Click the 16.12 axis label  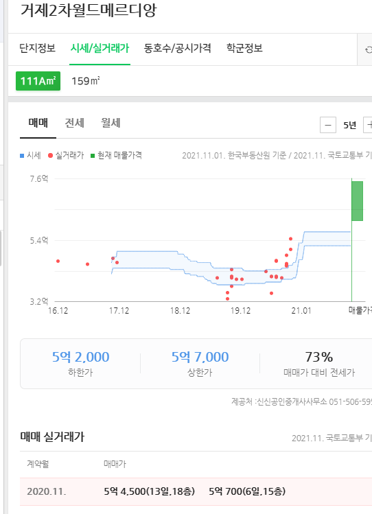tap(58, 311)
